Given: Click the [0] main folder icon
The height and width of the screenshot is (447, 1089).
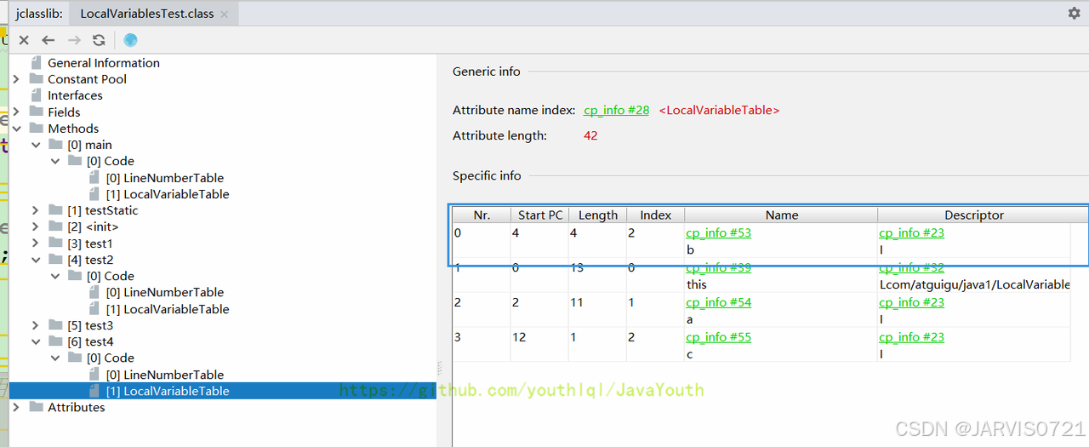Looking at the screenshot, I should [x=55, y=145].
